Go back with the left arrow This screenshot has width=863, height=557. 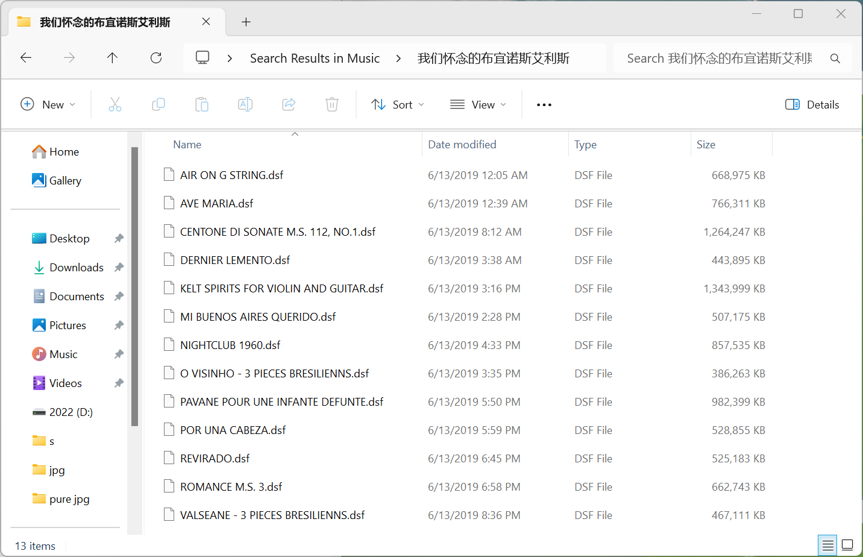click(26, 58)
